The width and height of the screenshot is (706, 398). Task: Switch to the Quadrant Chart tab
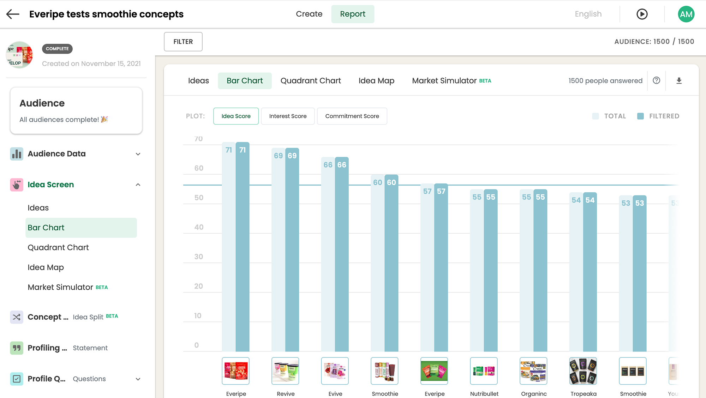(x=311, y=81)
